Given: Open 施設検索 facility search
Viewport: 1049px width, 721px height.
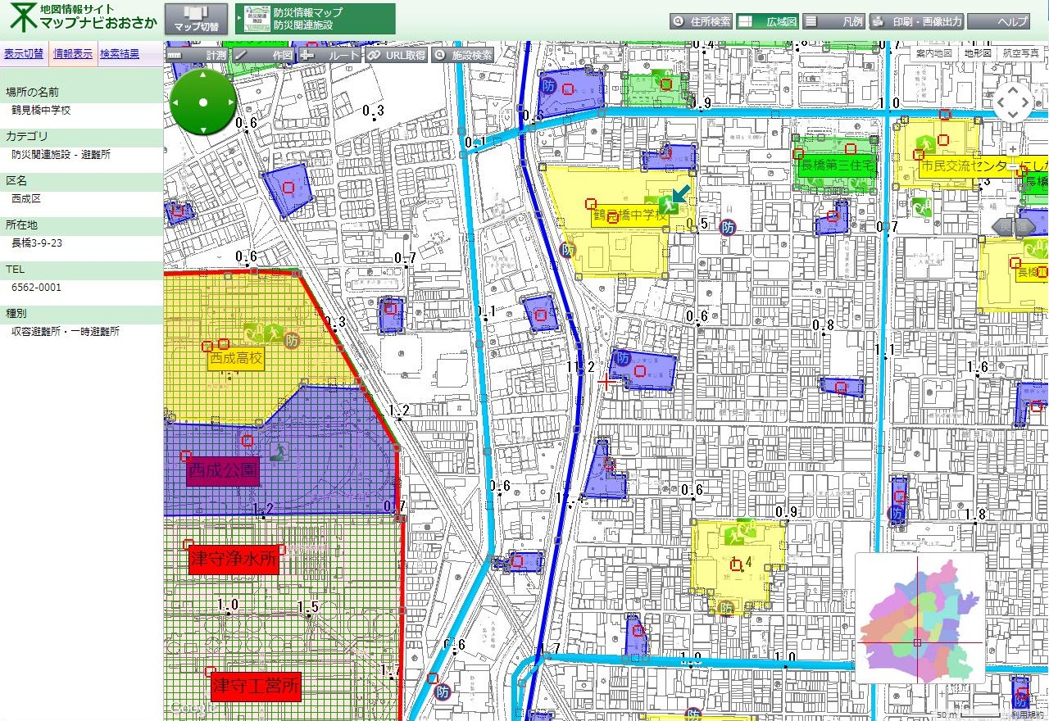Looking at the screenshot, I should [464, 55].
